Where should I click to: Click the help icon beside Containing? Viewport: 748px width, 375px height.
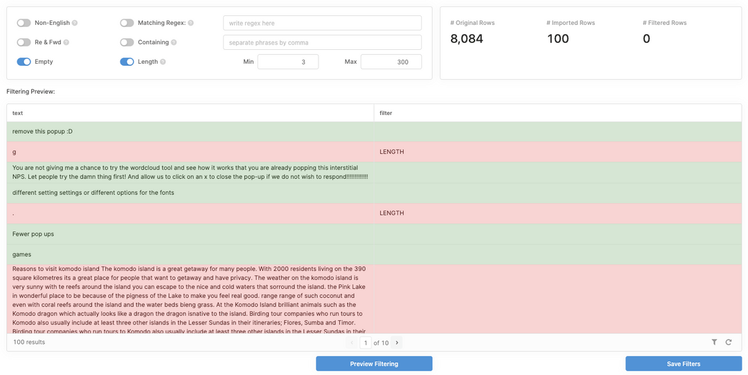(x=174, y=42)
